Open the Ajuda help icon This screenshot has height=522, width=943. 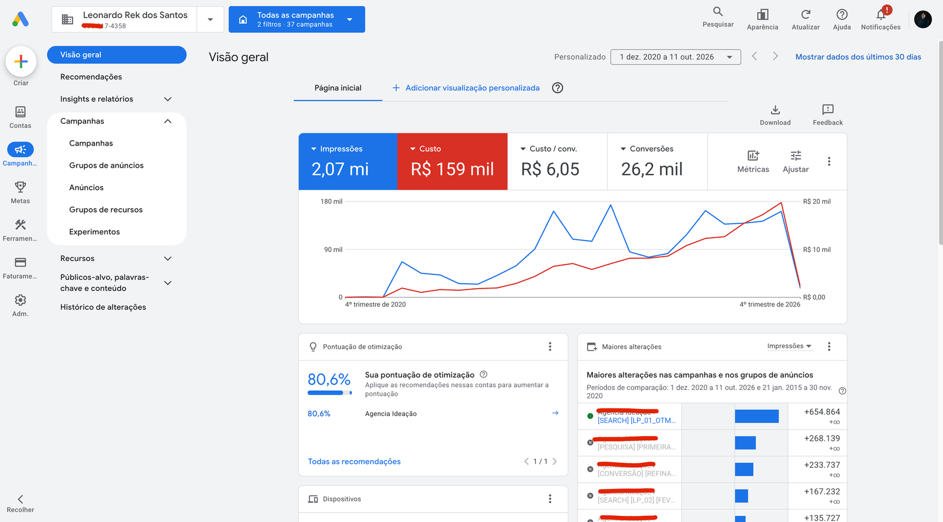pos(842,14)
